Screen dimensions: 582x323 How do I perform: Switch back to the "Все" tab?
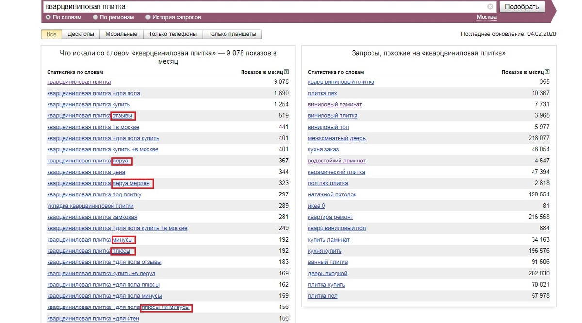click(51, 34)
